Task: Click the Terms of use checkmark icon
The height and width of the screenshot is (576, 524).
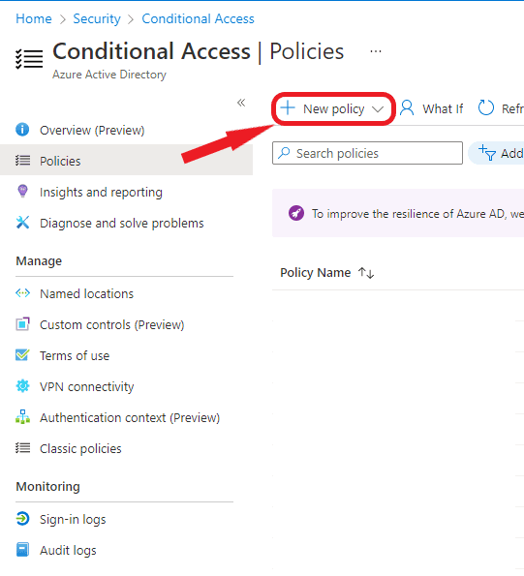Action: [x=22, y=355]
